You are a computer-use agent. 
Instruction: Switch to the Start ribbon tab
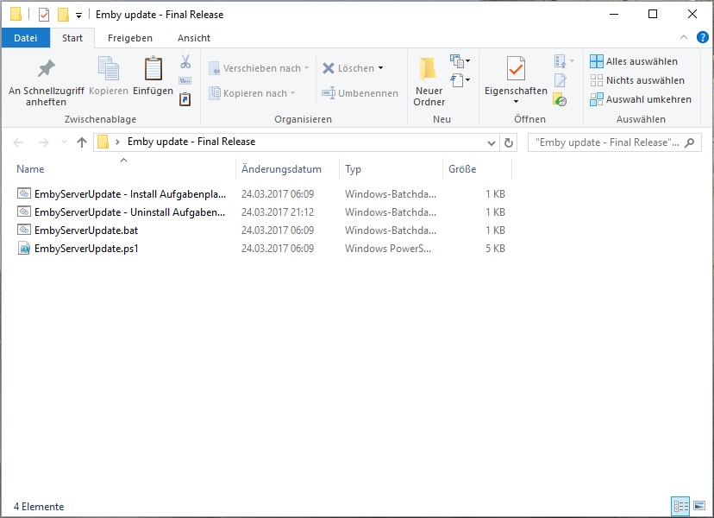click(x=72, y=38)
